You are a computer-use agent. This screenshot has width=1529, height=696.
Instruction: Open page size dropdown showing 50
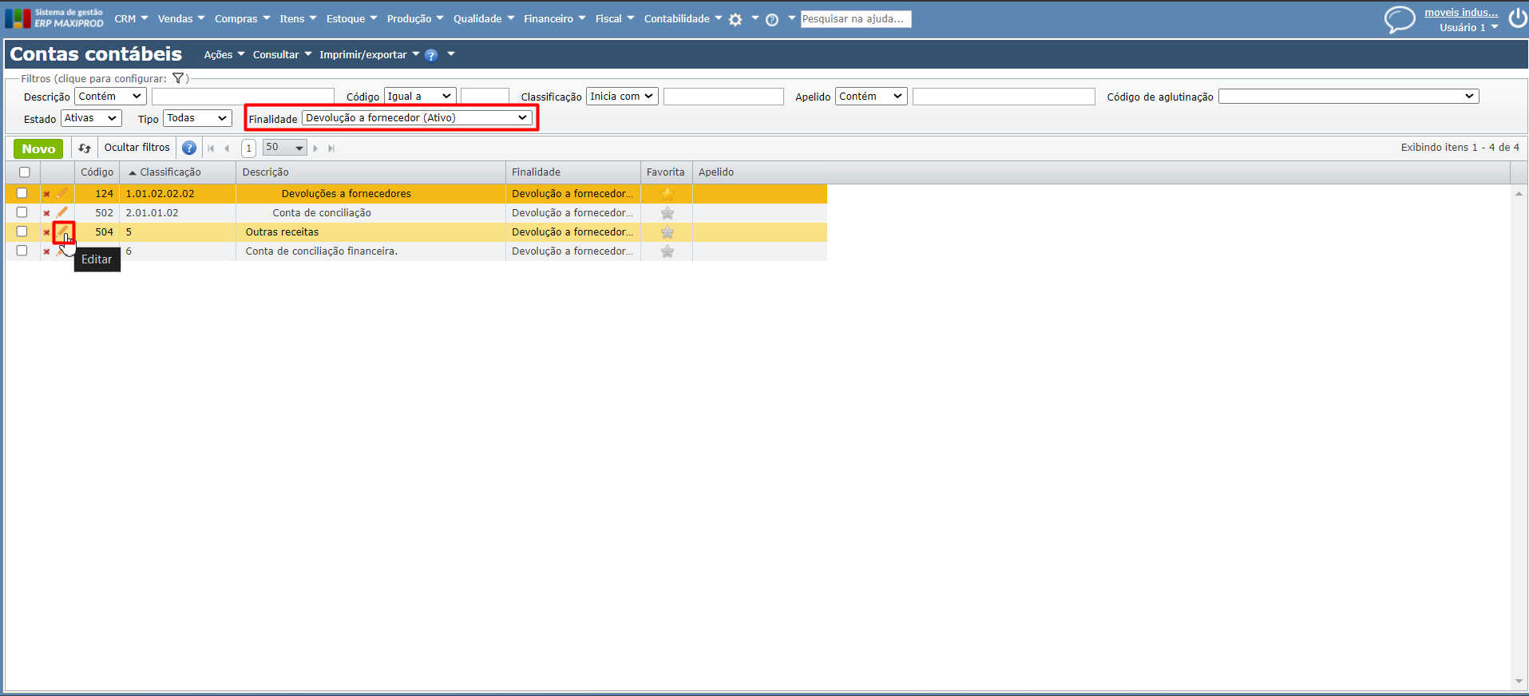[x=285, y=148]
